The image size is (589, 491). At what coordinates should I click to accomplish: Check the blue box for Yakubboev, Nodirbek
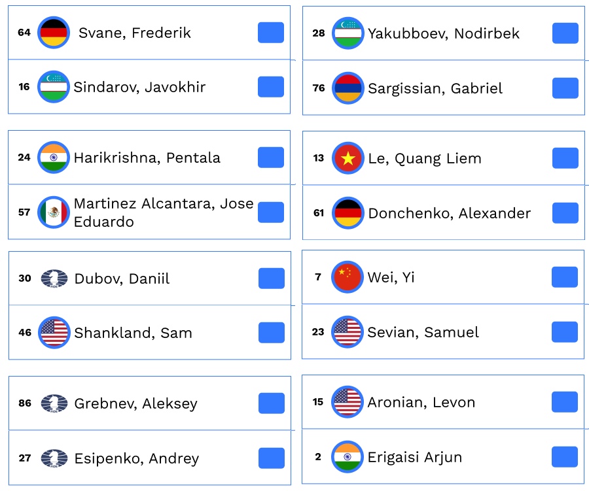(565, 33)
